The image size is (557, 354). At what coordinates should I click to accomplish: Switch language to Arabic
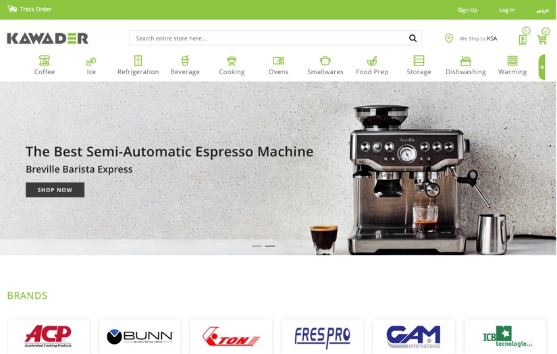point(542,9)
